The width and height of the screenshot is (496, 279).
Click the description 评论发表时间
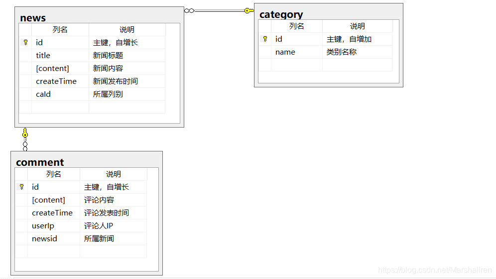(x=107, y=213)
